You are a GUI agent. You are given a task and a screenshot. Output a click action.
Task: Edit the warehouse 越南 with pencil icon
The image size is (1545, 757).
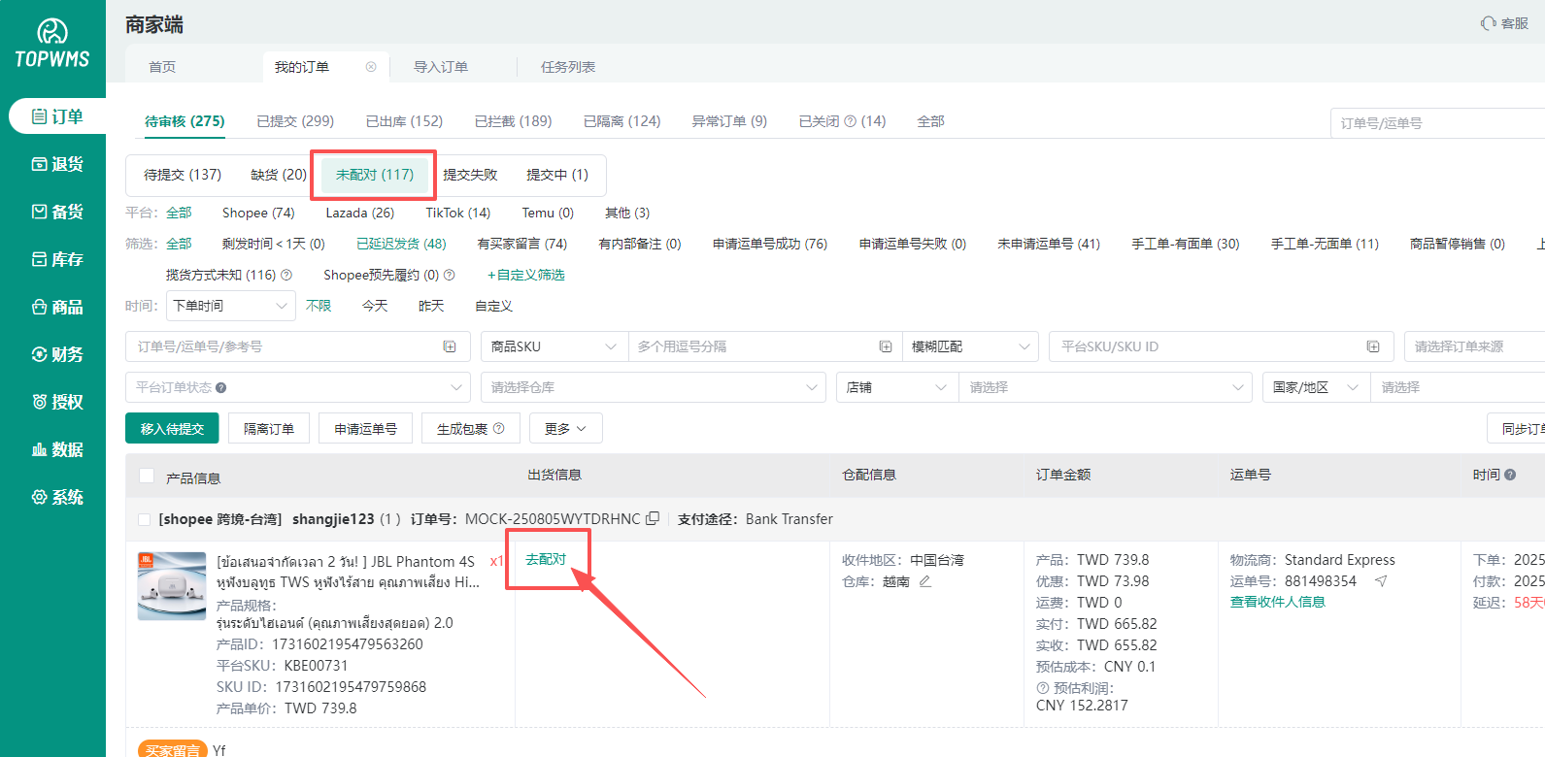coord(925,581)
